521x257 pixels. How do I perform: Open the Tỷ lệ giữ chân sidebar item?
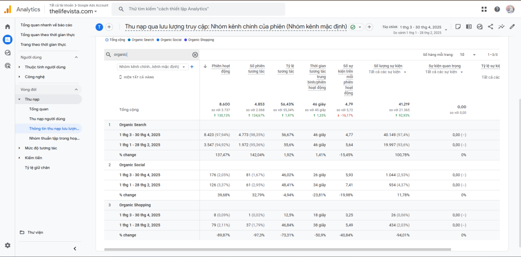click(37, 168)
